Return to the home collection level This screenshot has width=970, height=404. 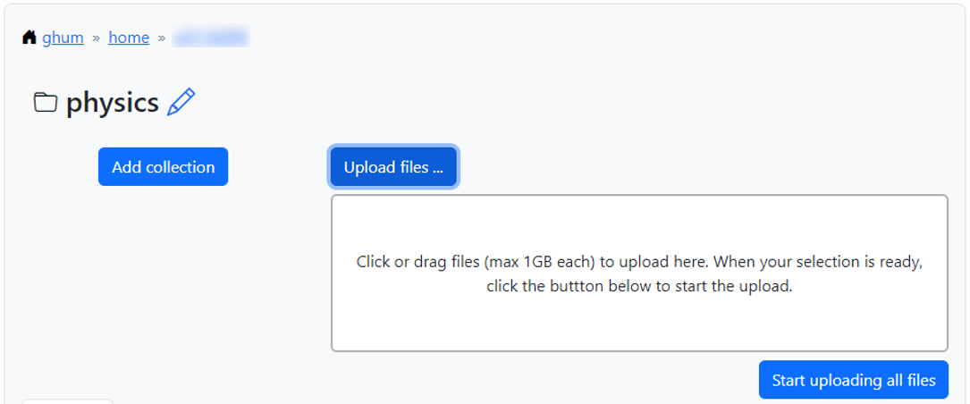pyautogui.click(x=129, y=38)
